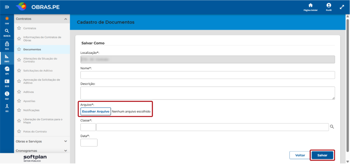Collapse the sidebar with the hamburger icon
Screen dimensions: 350x164
(x=7, y=7)
